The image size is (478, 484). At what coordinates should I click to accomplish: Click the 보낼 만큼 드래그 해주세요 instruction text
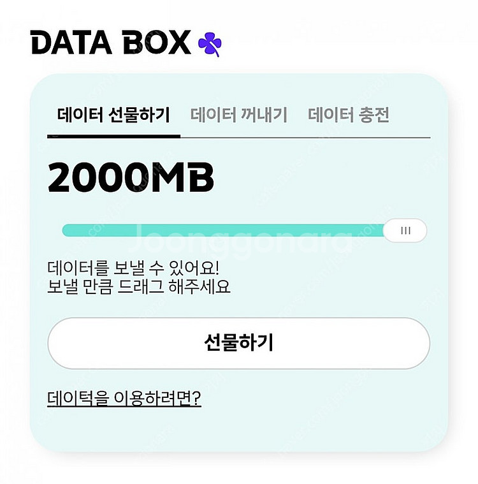[138, 286]
